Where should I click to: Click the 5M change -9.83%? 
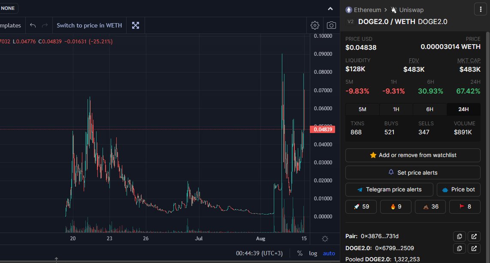tap(357, 91)
